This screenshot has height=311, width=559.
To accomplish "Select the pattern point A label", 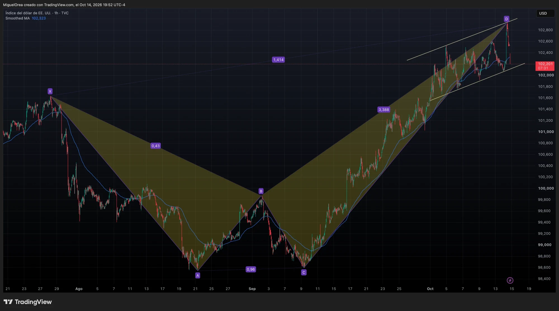I will pyautogui.click(x=198, y=276).
